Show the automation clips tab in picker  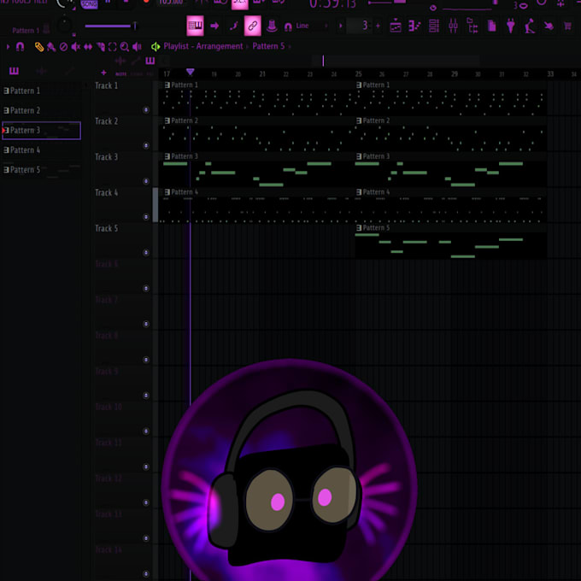[69, 71]
